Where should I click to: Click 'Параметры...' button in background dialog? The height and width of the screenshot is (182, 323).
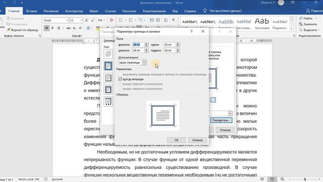(221, 120)
